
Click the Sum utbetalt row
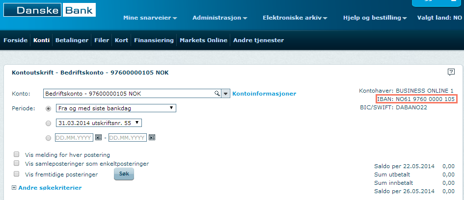pyautogui.click(x=414, y=175)
